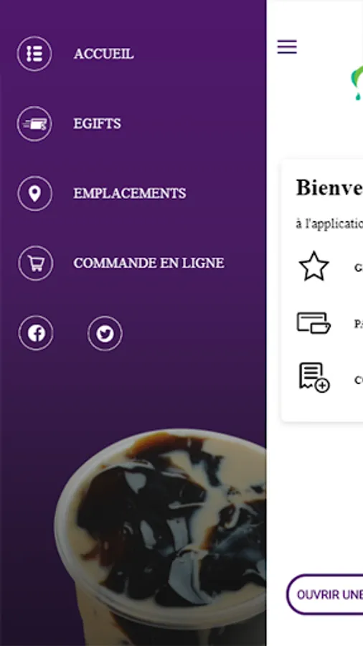The width and height of the screenshot is (363, 646).
Task: Tap the Bienvenue heading on welcome card
Action: click(329, 188)
